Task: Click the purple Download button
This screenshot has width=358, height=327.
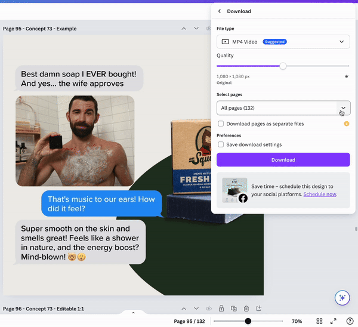Action: tap(283, 160)
